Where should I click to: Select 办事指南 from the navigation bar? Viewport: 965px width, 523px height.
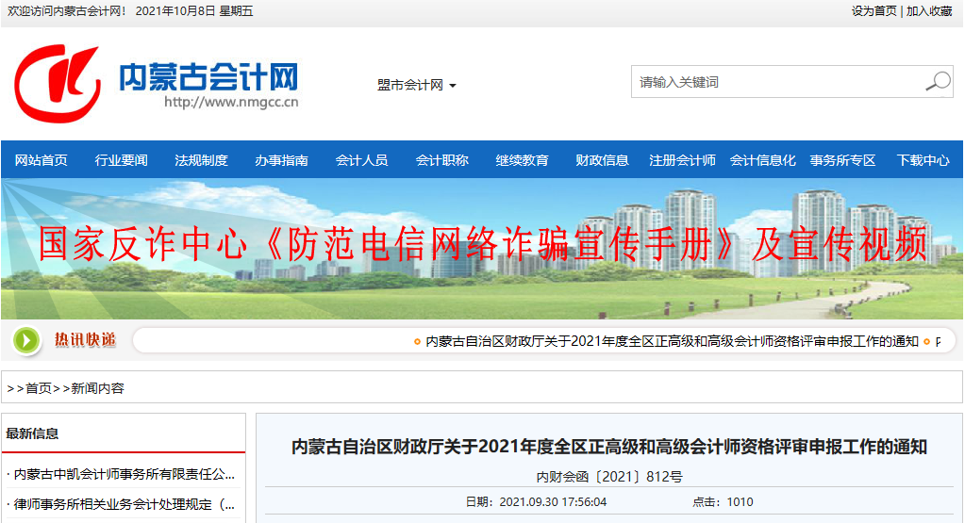[x=281, y=160]
